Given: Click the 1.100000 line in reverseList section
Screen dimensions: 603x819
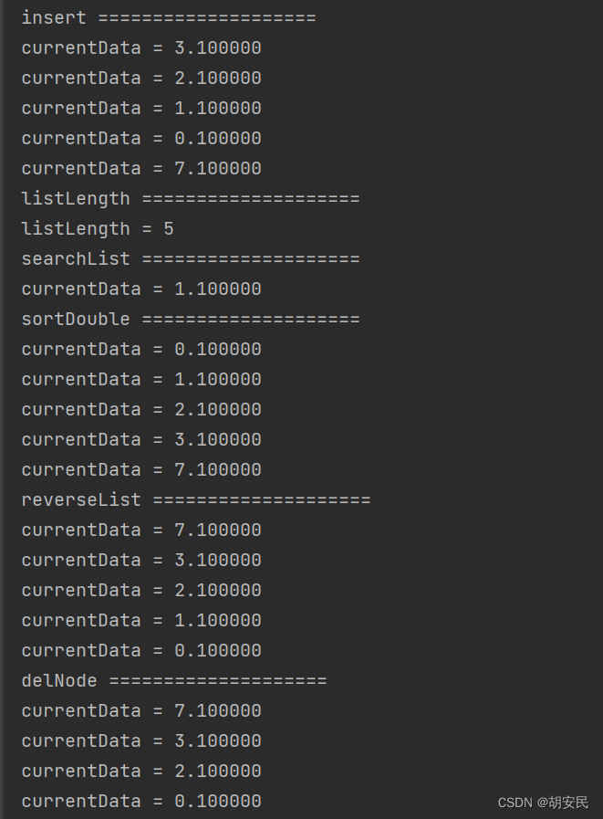Looking at the screenshot, I should tap(141, 620).
